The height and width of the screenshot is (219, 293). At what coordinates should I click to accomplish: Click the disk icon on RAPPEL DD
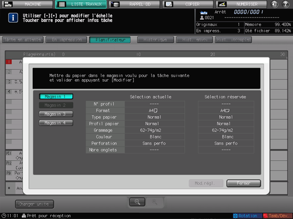click(115, 4)
